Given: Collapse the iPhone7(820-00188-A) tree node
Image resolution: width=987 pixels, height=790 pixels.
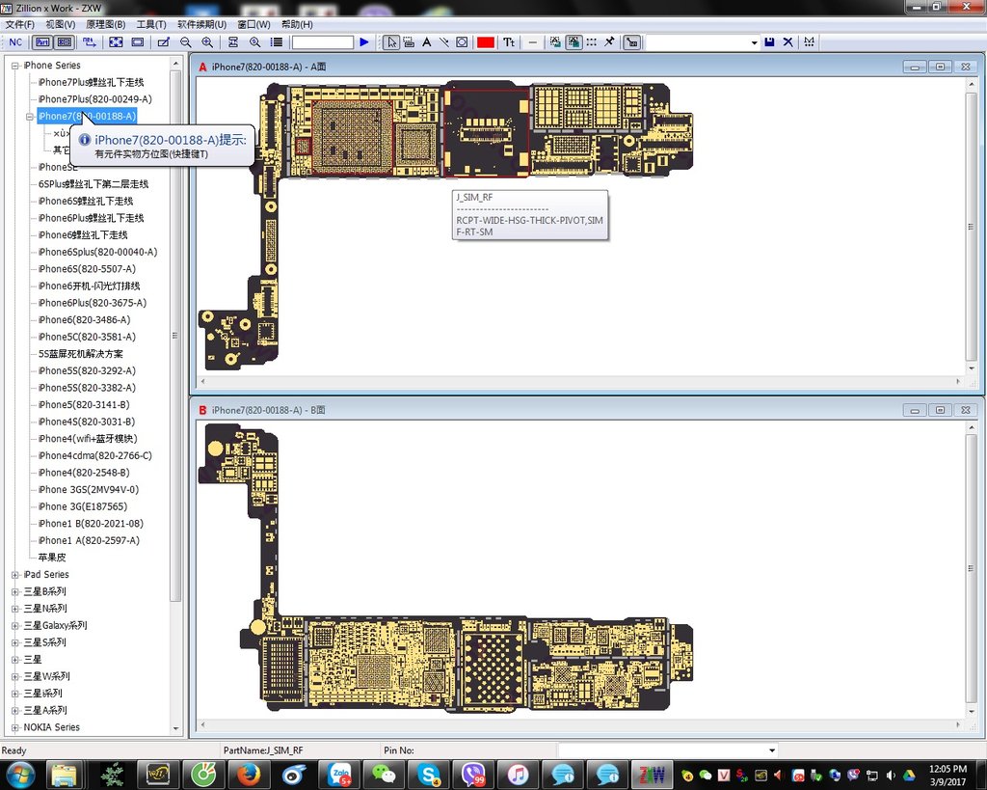Looking at the screenshot, I should point(28,116).
